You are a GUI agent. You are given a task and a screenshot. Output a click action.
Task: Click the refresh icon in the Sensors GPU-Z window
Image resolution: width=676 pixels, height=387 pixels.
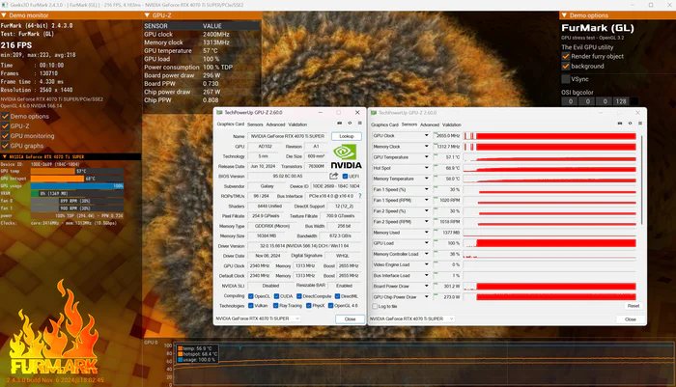point(630,124)
